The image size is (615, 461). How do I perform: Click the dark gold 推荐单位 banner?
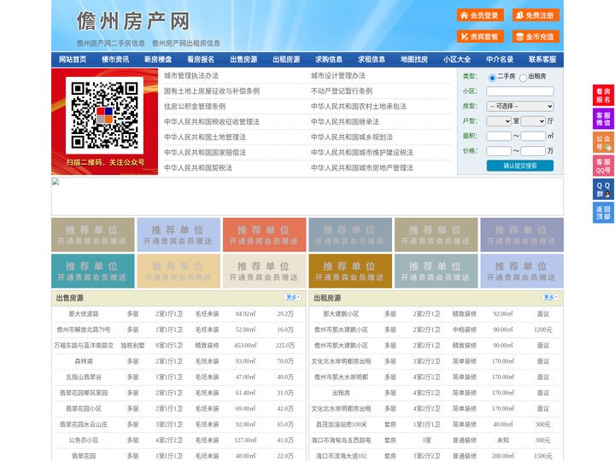[x=350, y=271]
